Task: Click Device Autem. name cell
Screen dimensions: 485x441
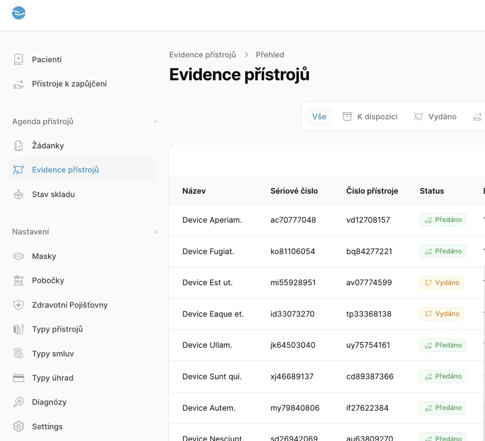Action: pos(209,408)
